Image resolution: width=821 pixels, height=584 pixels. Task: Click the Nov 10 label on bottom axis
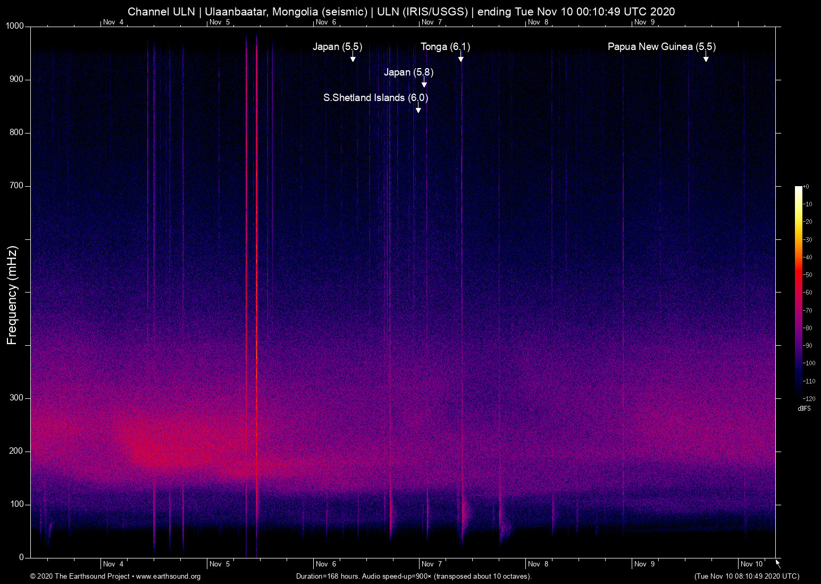751,564
